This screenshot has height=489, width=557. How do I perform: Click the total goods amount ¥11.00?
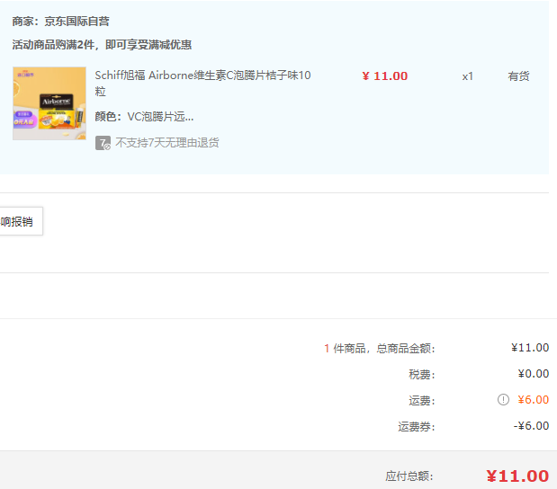pyautogui.click(x=530, y=347)
